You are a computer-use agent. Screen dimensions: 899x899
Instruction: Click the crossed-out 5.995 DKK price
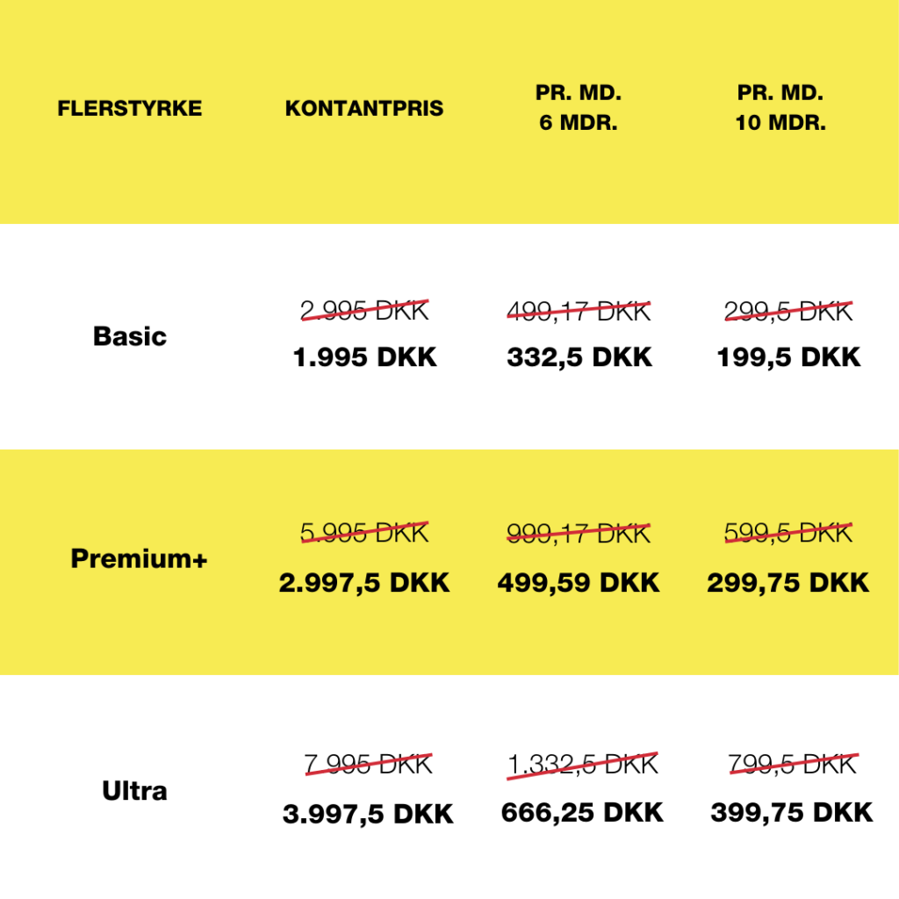364,533
